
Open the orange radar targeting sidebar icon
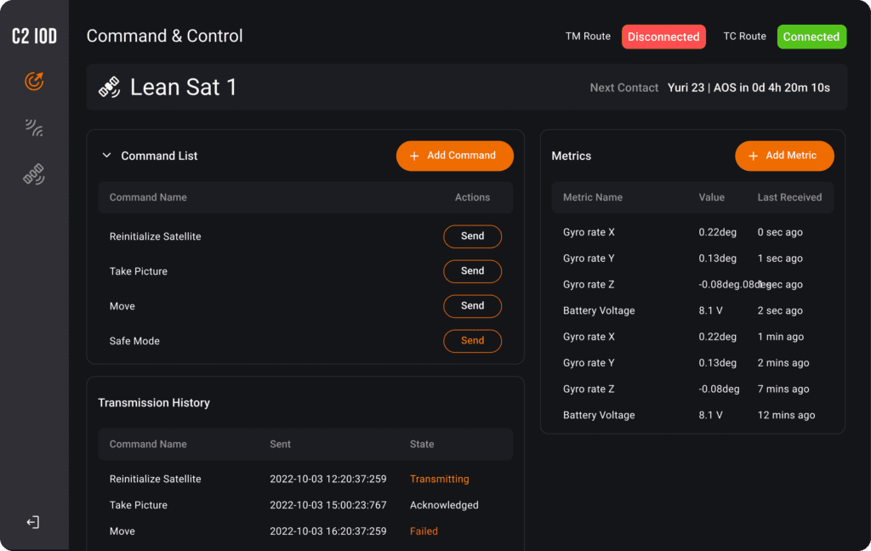(x=34, y=82)
